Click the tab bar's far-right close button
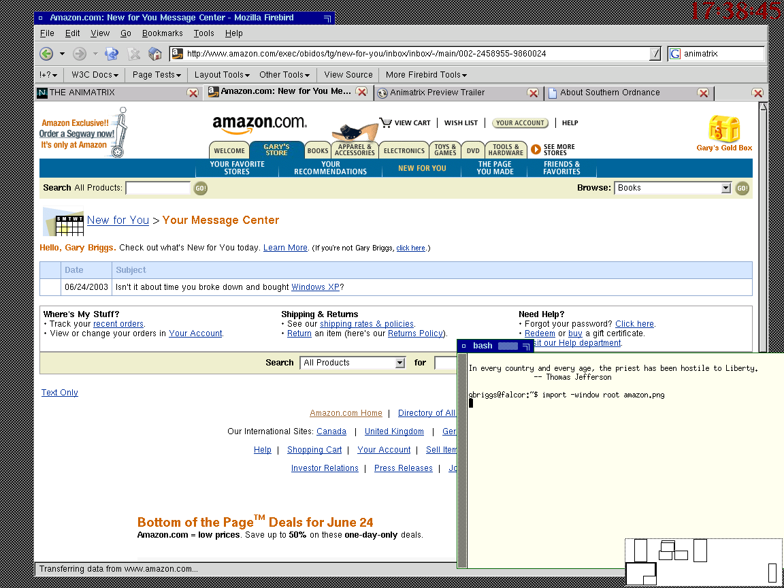784x588 pixels. 757,93
